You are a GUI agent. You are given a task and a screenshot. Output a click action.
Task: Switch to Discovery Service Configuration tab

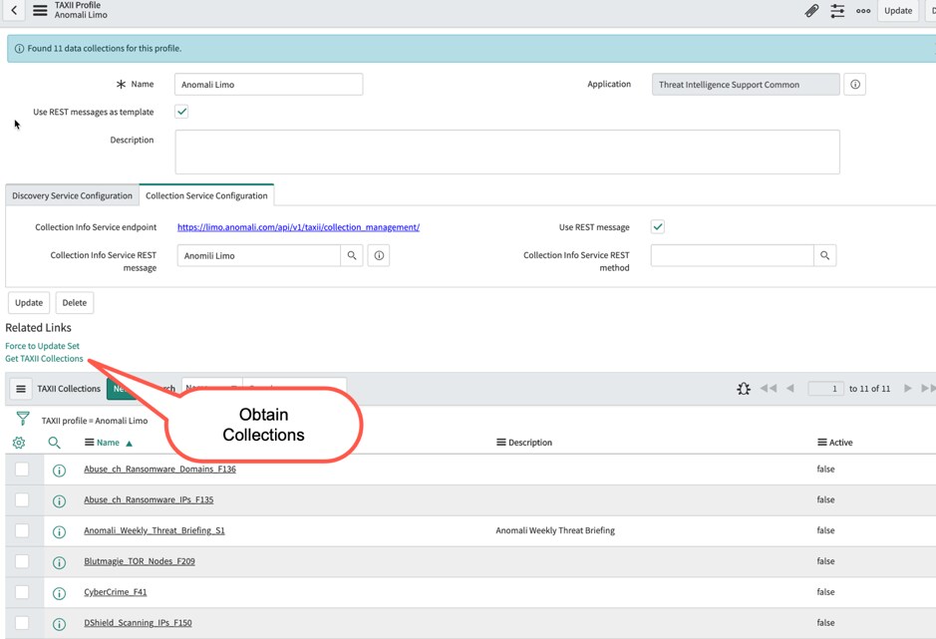pos(71,195)
